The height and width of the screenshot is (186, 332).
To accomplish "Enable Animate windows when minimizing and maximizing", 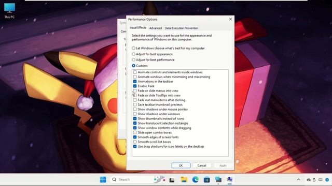I will [x=135, y=77].
